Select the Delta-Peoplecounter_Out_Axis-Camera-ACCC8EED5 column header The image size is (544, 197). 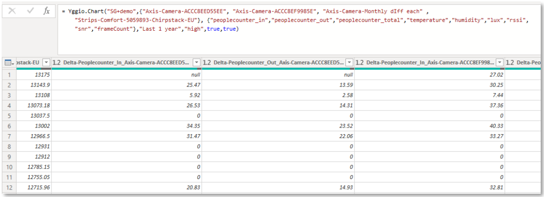(278, 63)
